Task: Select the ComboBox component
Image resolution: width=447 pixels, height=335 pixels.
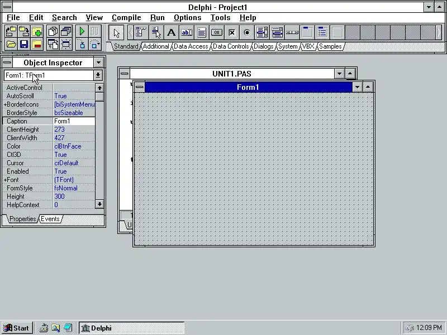Action: click(x=277, y=32)
